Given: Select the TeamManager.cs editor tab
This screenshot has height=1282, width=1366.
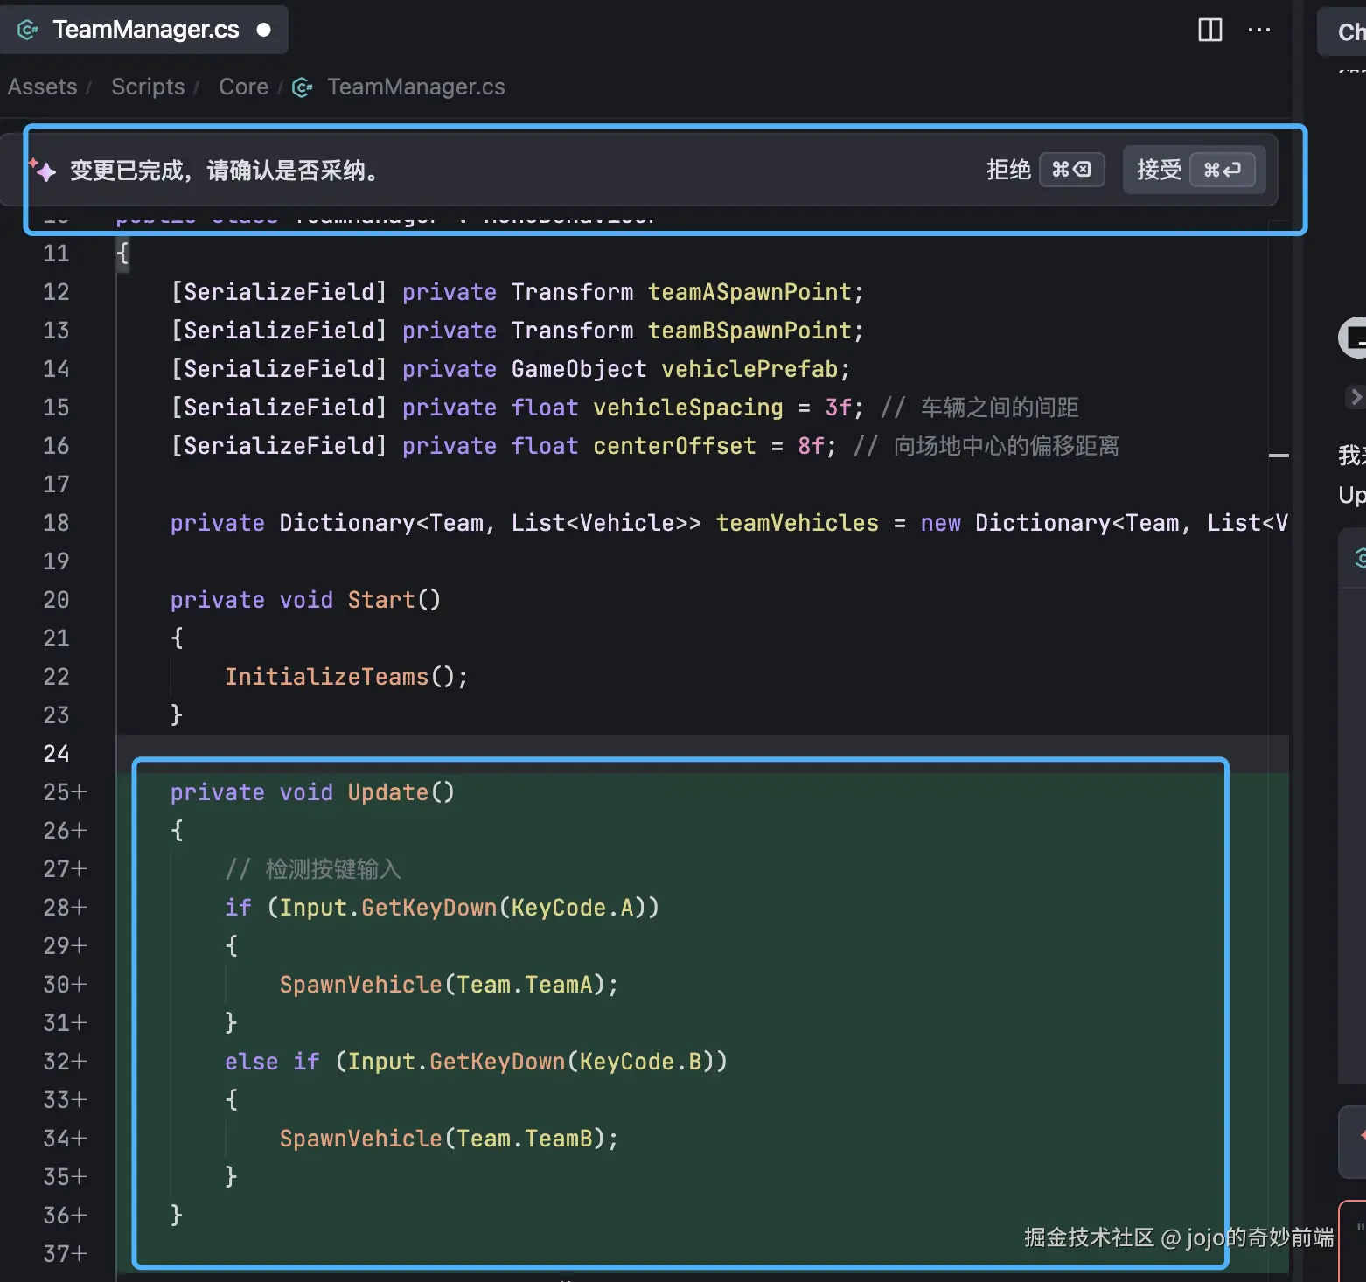Looking at the screenshot, I should click(144, 30).
